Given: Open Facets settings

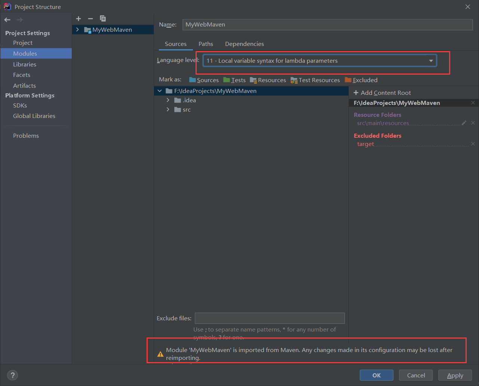Looking at the screenshot, I should pos(22,75).
